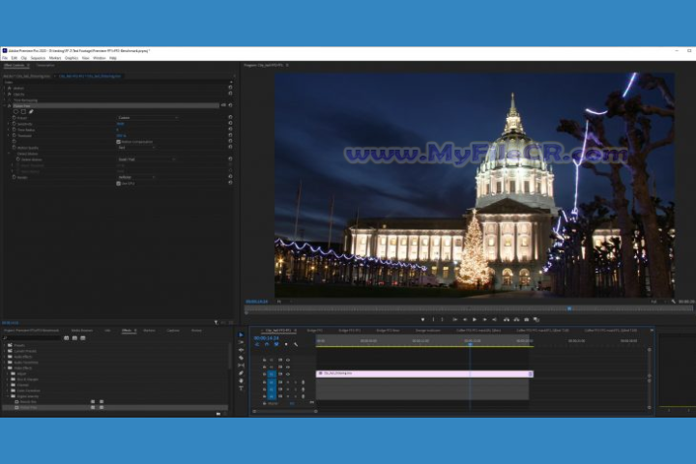This screenshot has width=696, height=464.
Task: Toggle the V1 track lock
Action: [264, 374]
